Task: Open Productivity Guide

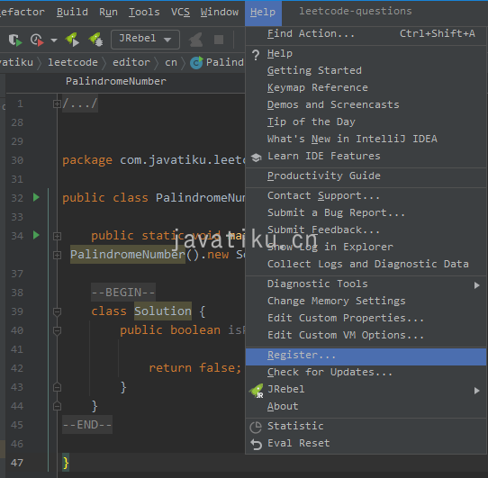Action: (x=366, y=176)
